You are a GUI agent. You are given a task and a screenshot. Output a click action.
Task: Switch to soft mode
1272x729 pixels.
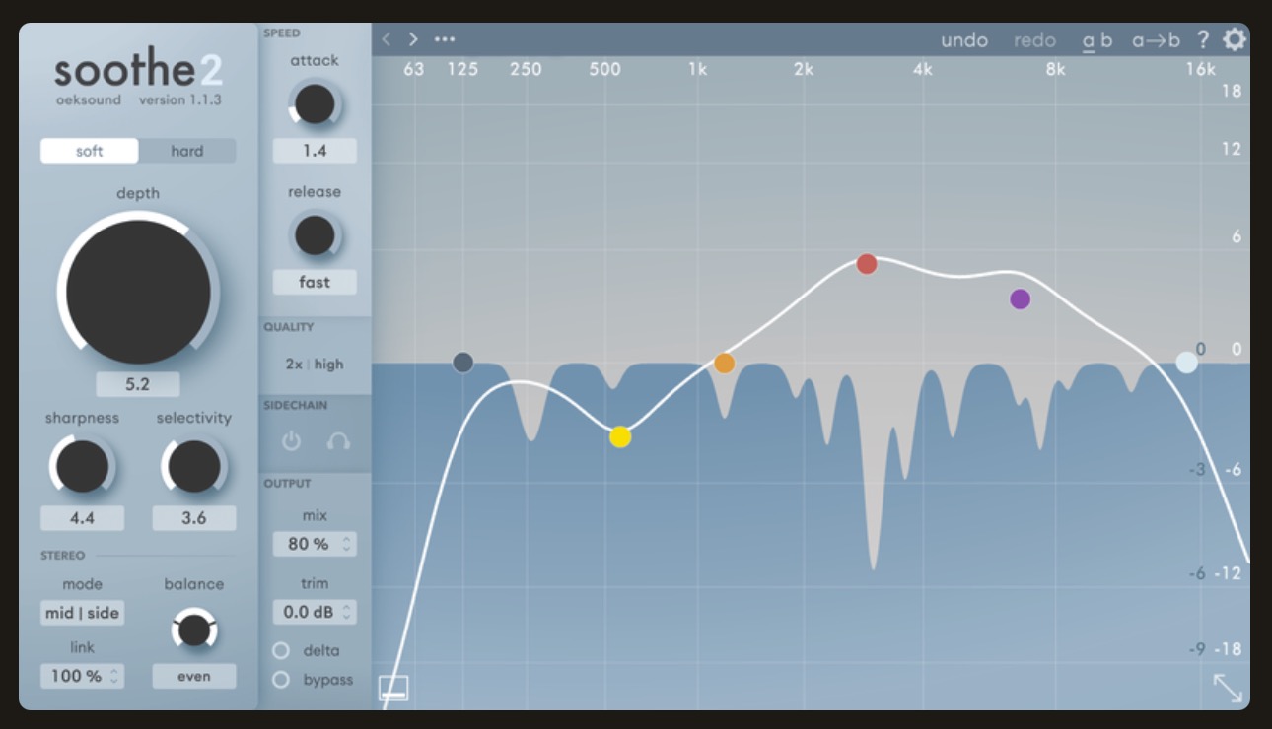click(90, 151)
